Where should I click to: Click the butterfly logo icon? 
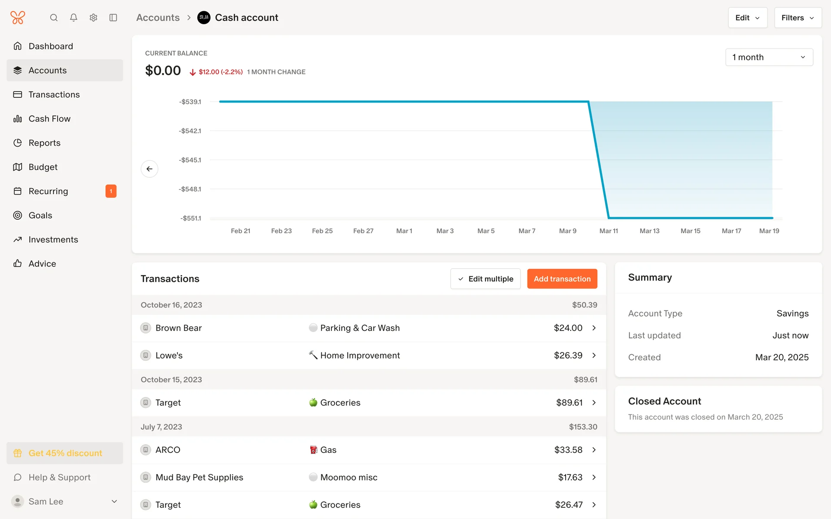click(x=18, y=18)
